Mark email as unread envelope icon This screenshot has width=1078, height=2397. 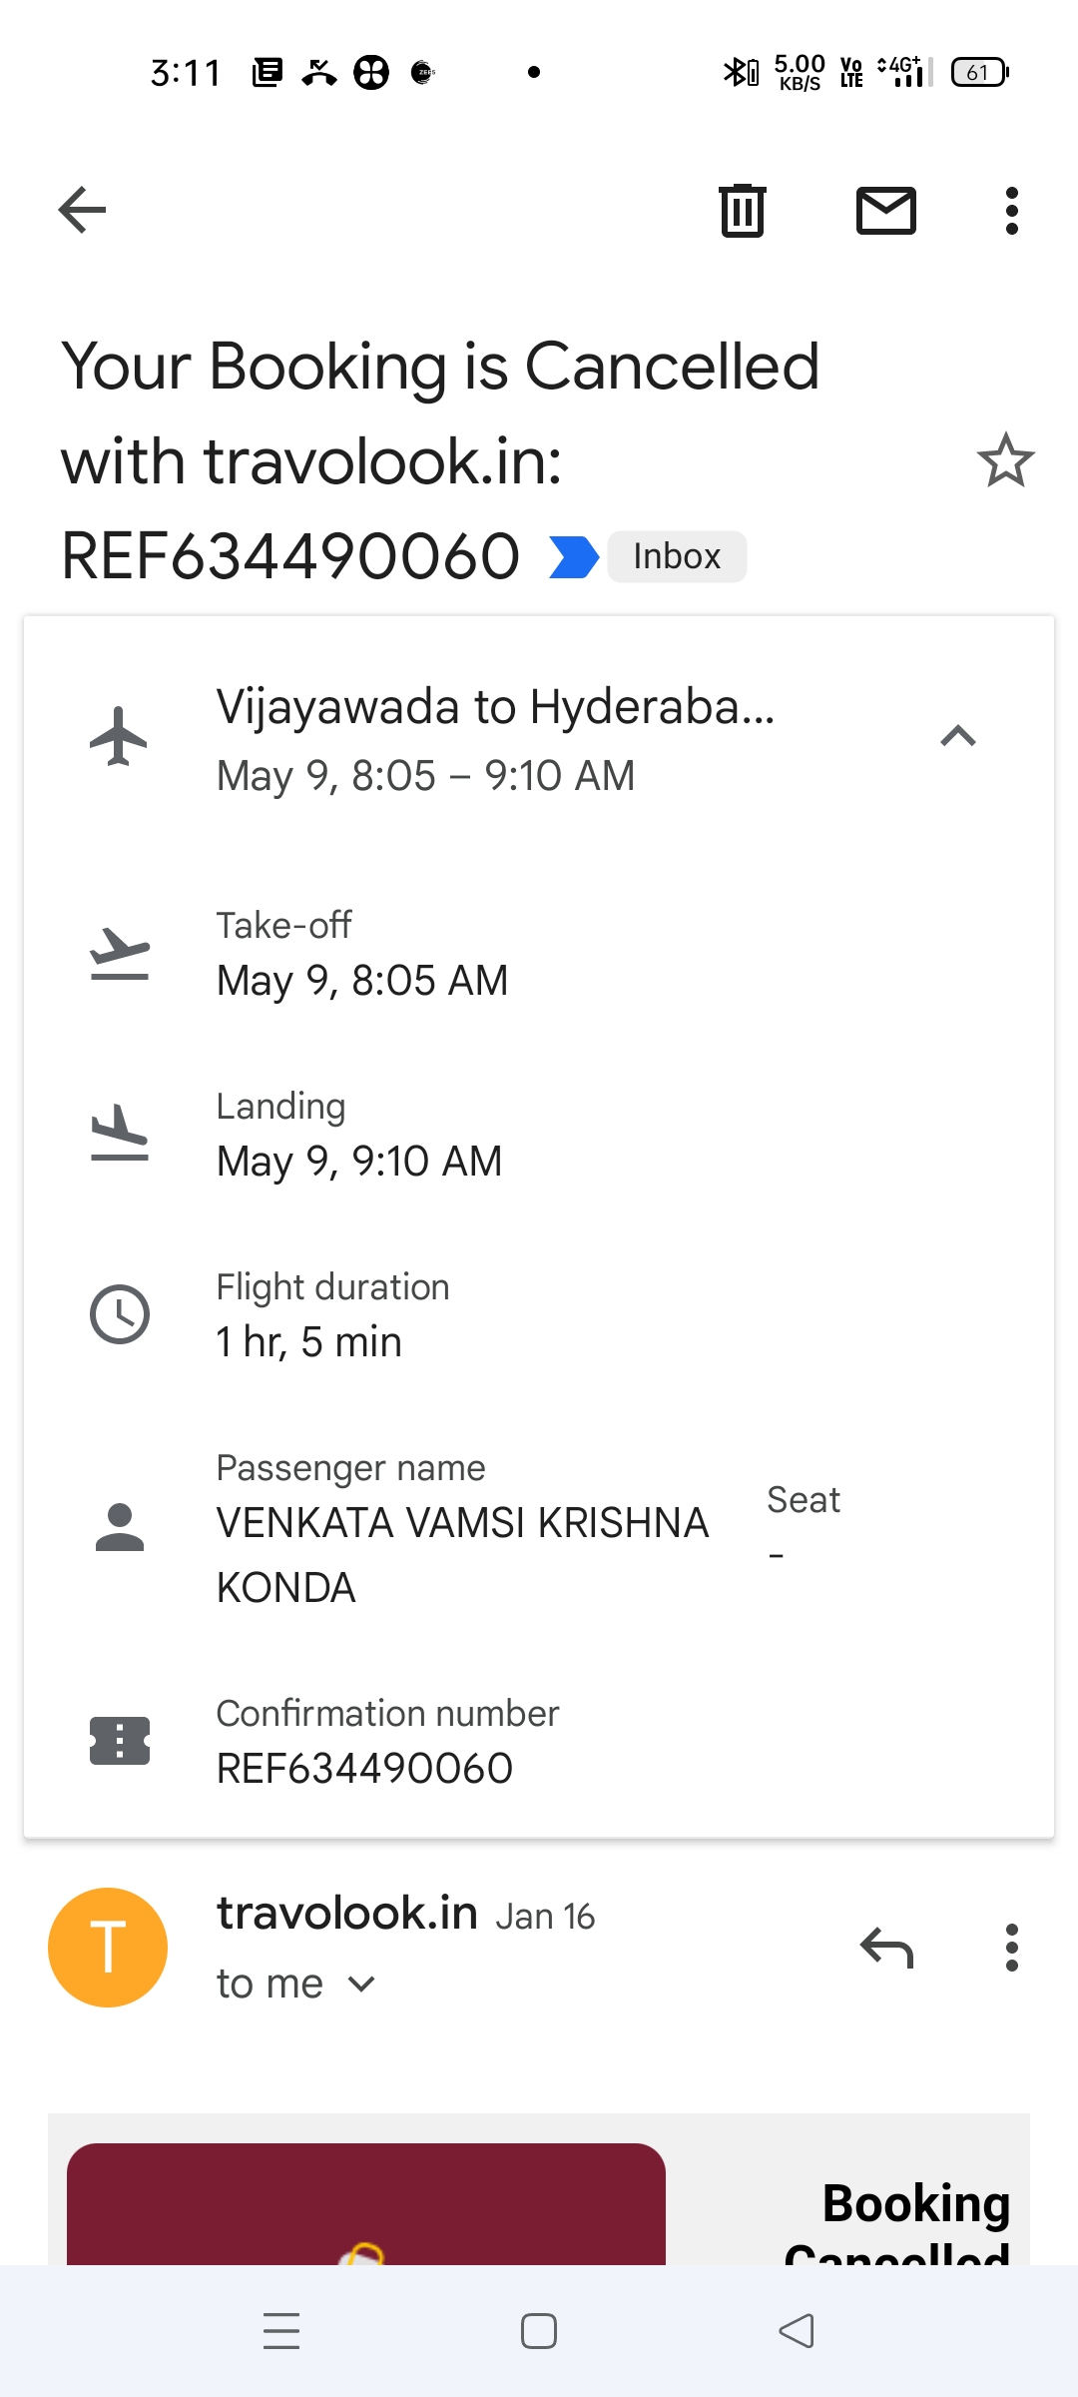(886, 211)
